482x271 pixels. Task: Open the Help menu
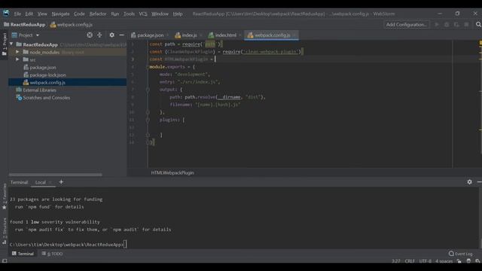point(178,14)
